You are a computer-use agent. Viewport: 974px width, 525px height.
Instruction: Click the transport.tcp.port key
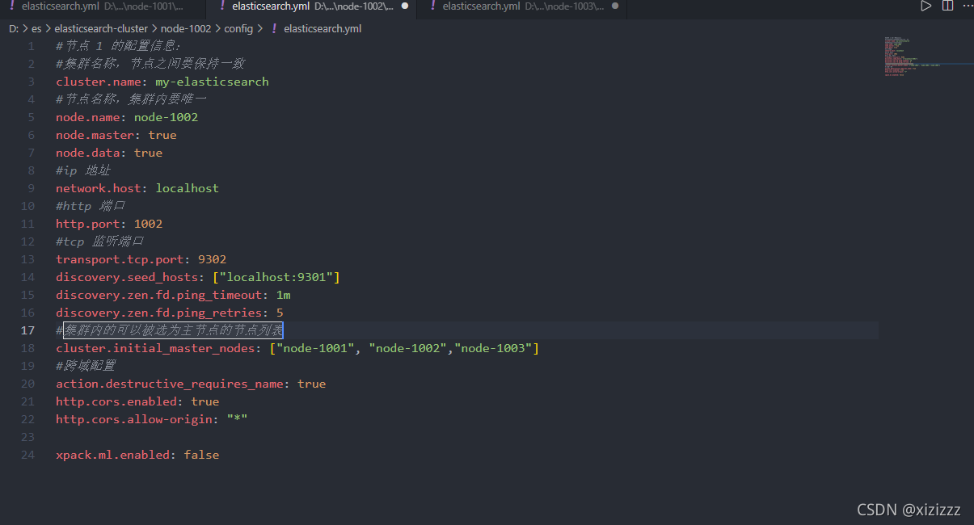(x=120, y=259)
